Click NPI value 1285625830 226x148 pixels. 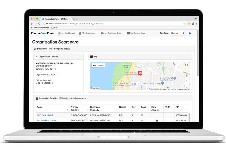click(x=181, y=115)
